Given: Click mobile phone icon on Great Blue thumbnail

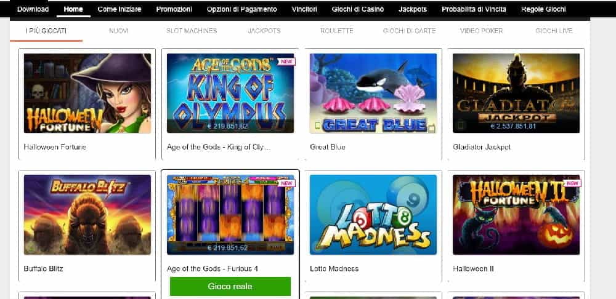Looking at the screenshot, I should 317,126.
